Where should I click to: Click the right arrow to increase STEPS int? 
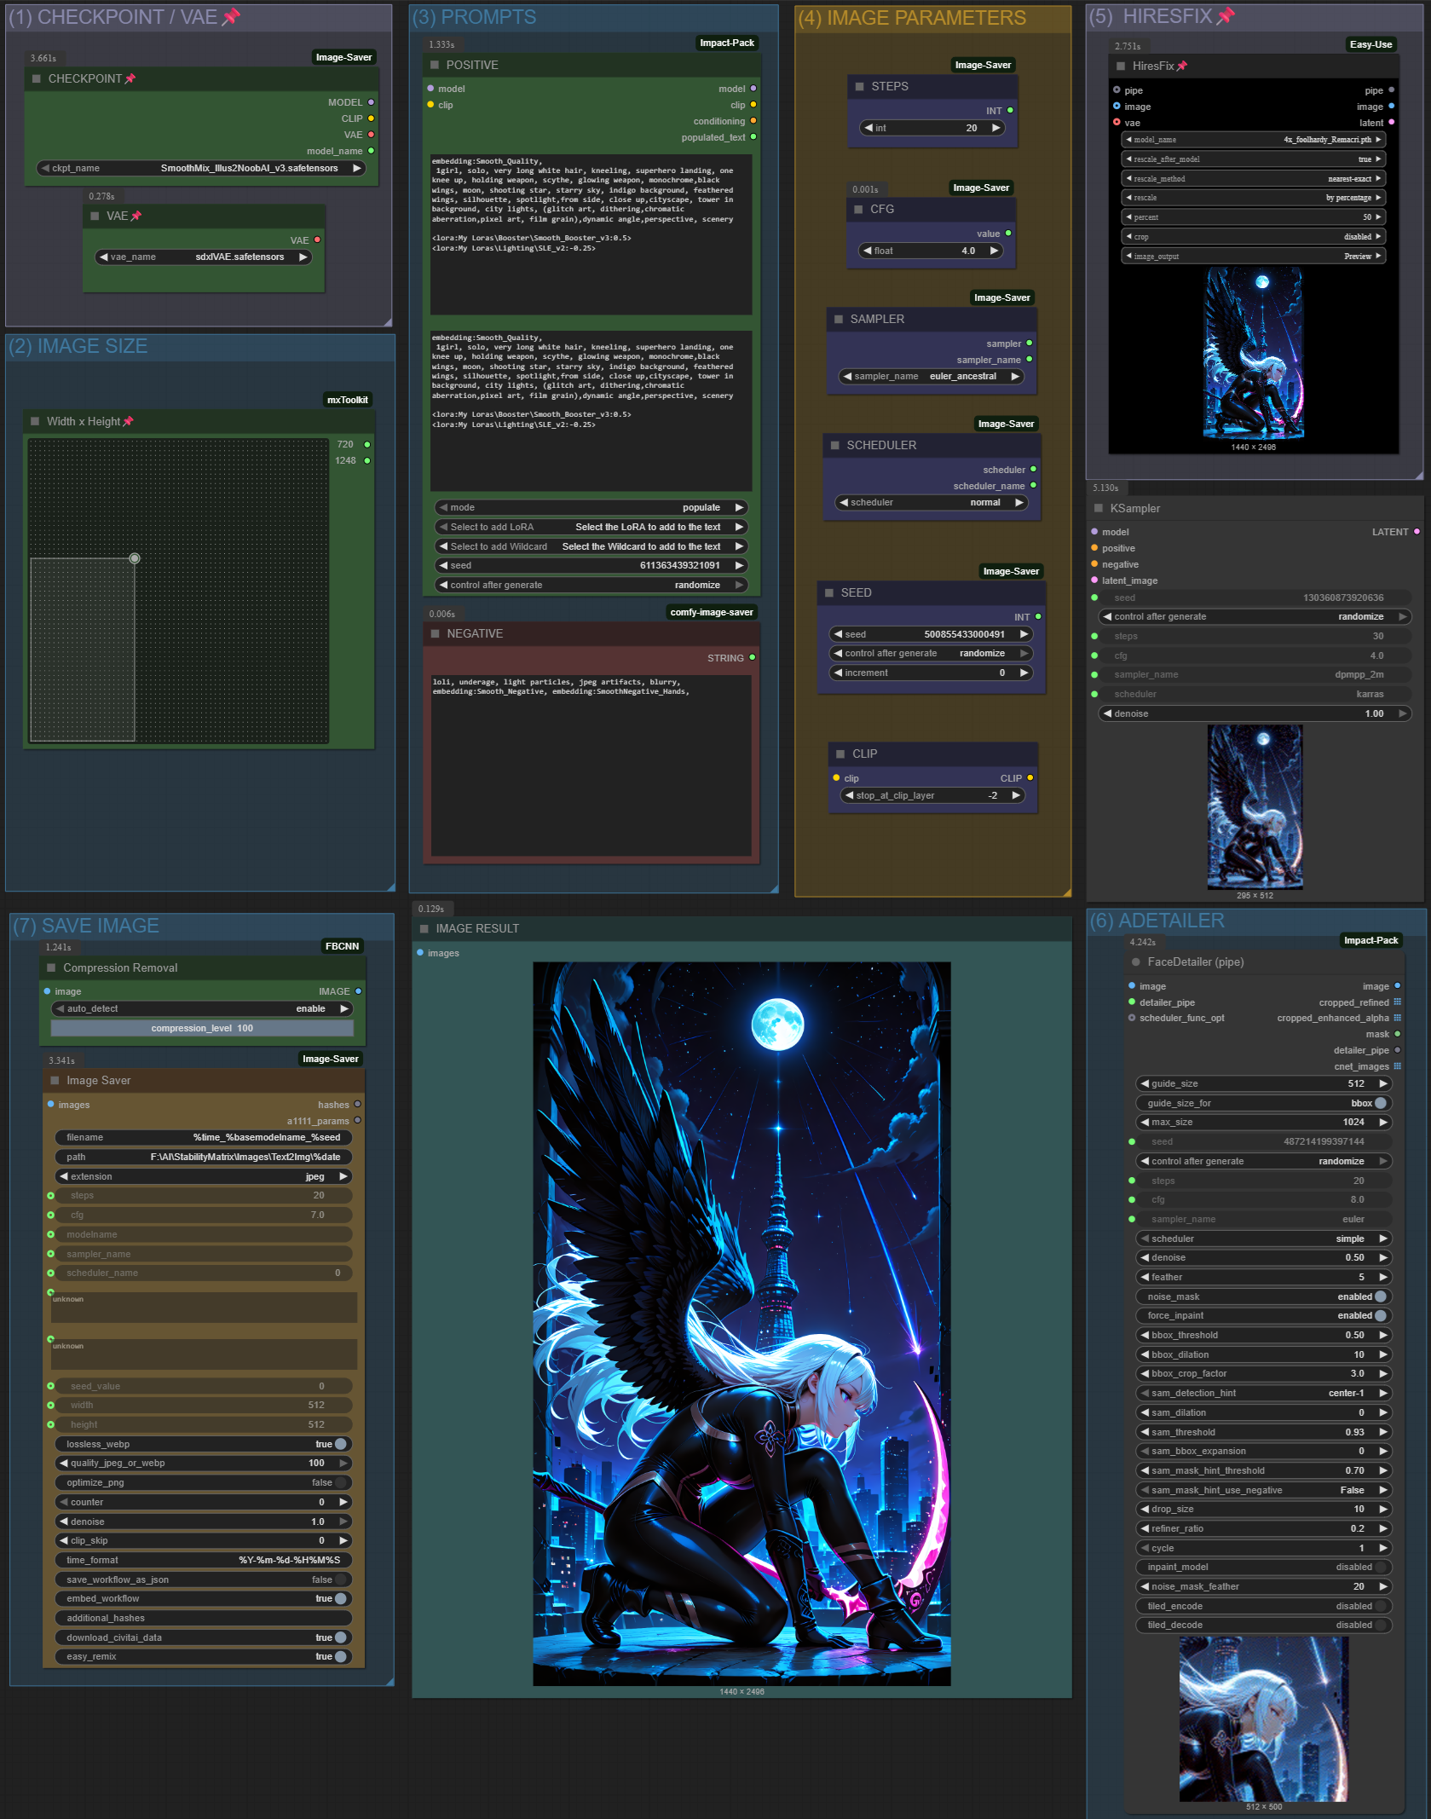pyautogui.click(x=995, y=129)
